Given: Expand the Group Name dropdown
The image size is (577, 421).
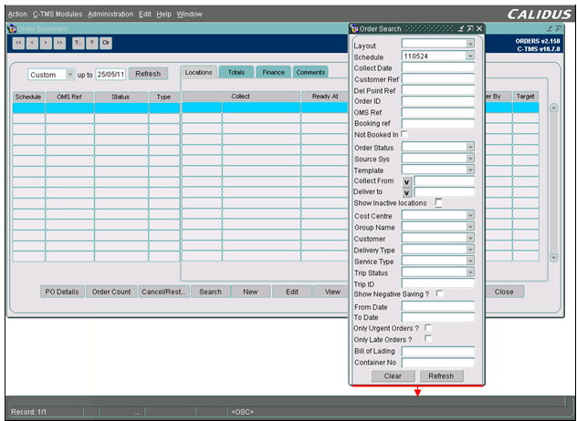Looking at the screenshot, I should pos(470,227).
